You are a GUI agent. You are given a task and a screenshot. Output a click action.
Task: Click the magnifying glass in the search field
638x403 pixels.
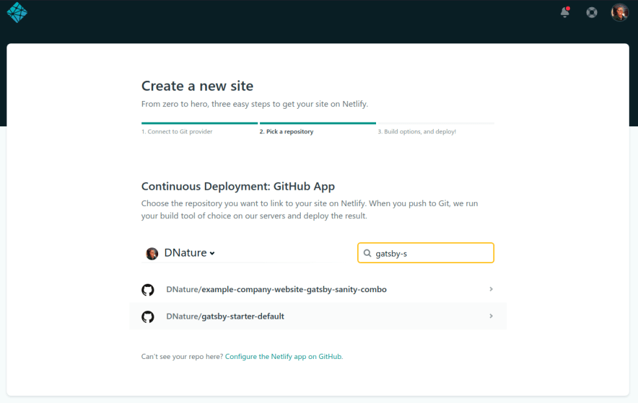367,253
